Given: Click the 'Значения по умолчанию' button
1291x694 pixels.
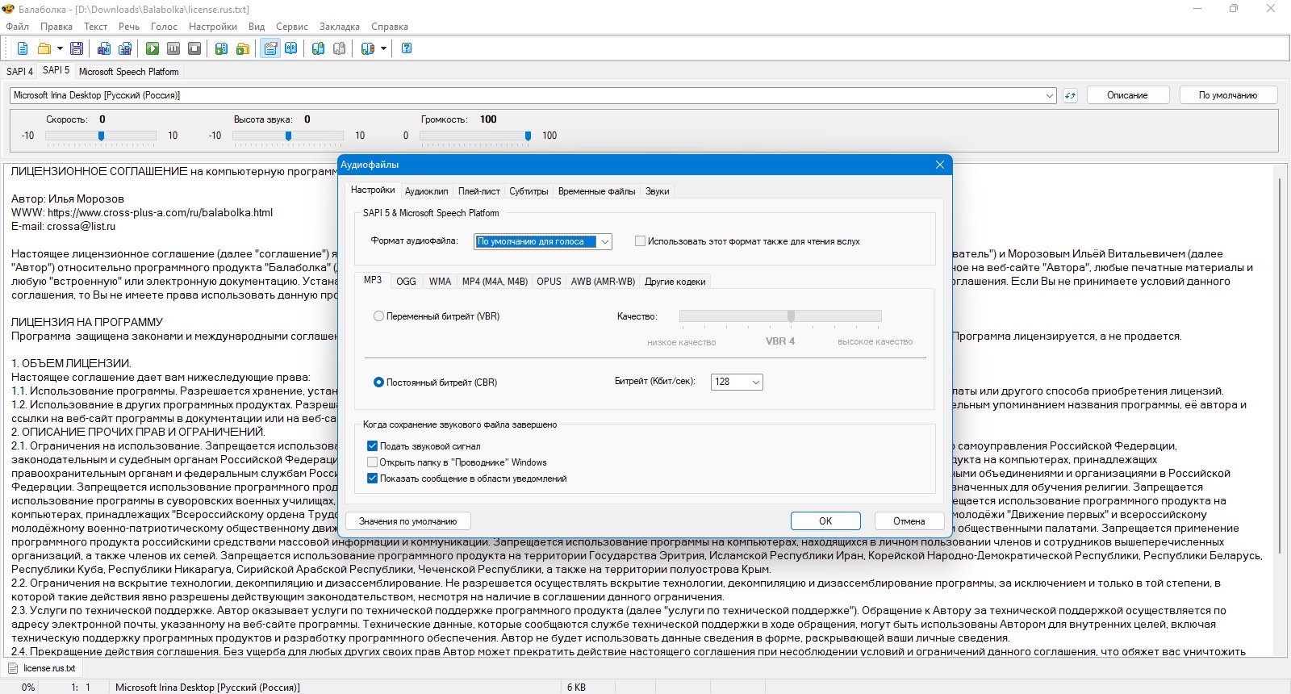Looking at the screenshot, I should [407, 521].
